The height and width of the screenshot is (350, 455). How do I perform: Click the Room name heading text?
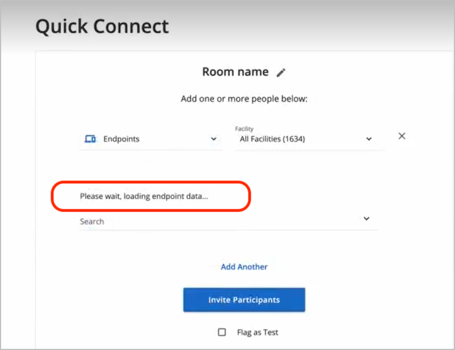coord(235,71)
